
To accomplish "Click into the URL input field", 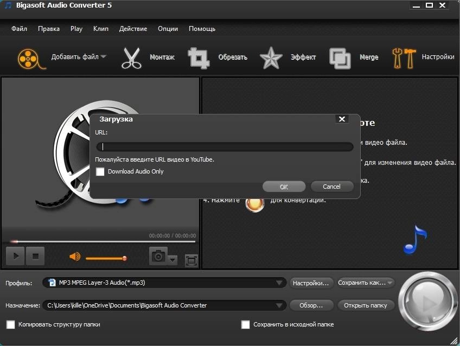I will coord(225,146).
